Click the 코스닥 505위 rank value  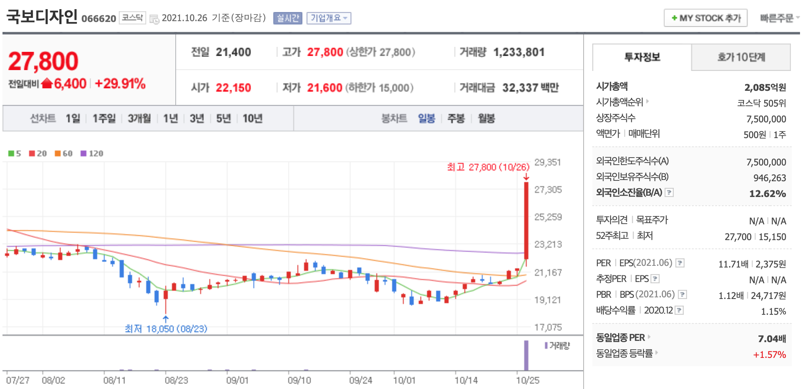pos(762,103)
